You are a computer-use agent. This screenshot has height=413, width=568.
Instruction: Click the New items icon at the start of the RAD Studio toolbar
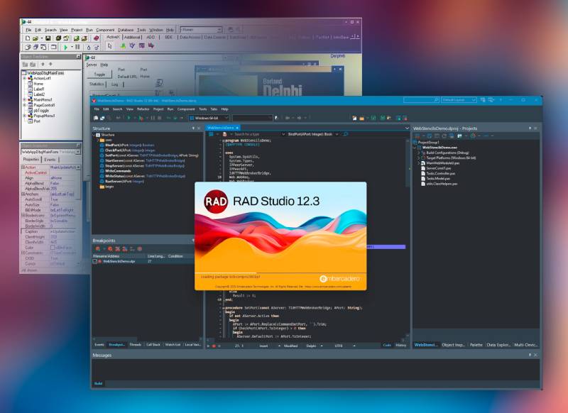pyautogui.click(x=96, y=118)
